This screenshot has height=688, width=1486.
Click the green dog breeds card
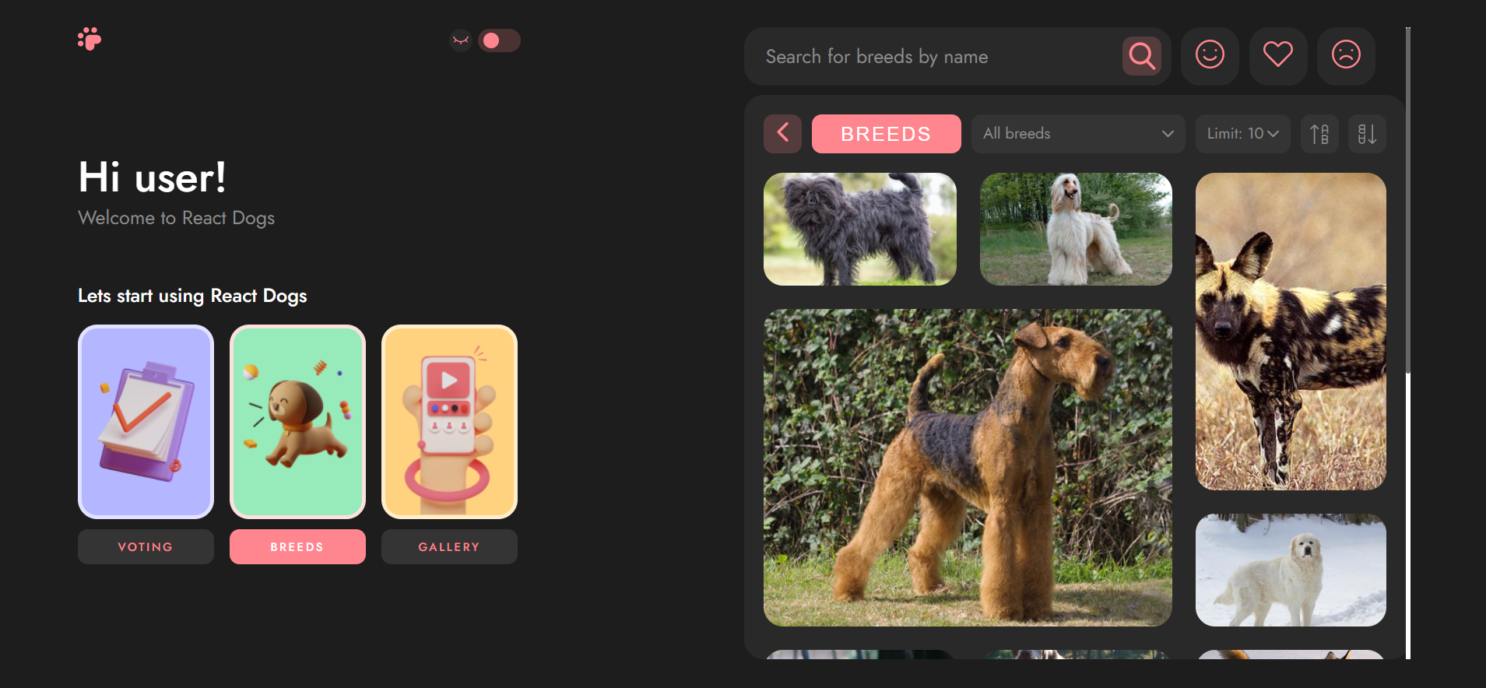tap(297, 422)
